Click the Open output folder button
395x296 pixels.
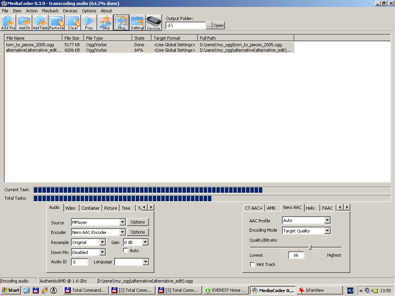coord(218,25)
